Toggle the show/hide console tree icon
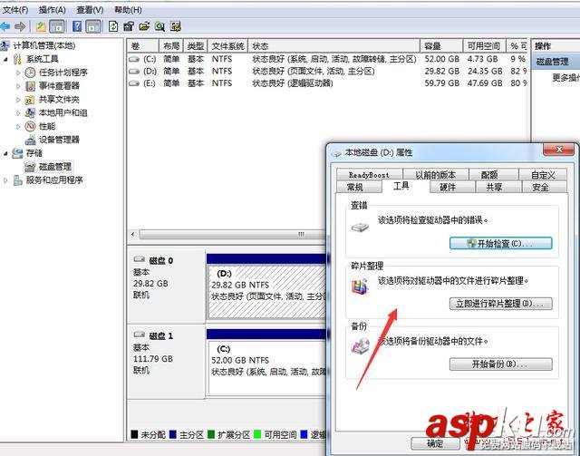This screenshot has width=580, height=456. [x=56, y=26]
